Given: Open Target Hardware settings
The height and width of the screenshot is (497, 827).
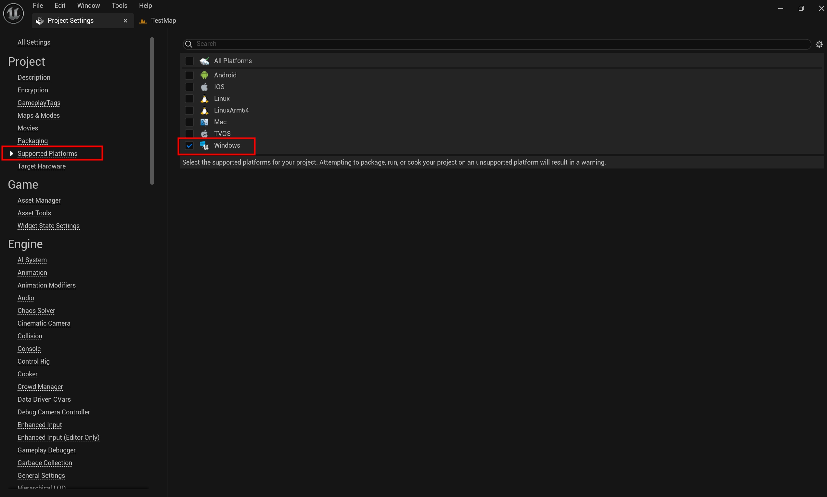Looking at the screenshot, I should click(42, 167).
